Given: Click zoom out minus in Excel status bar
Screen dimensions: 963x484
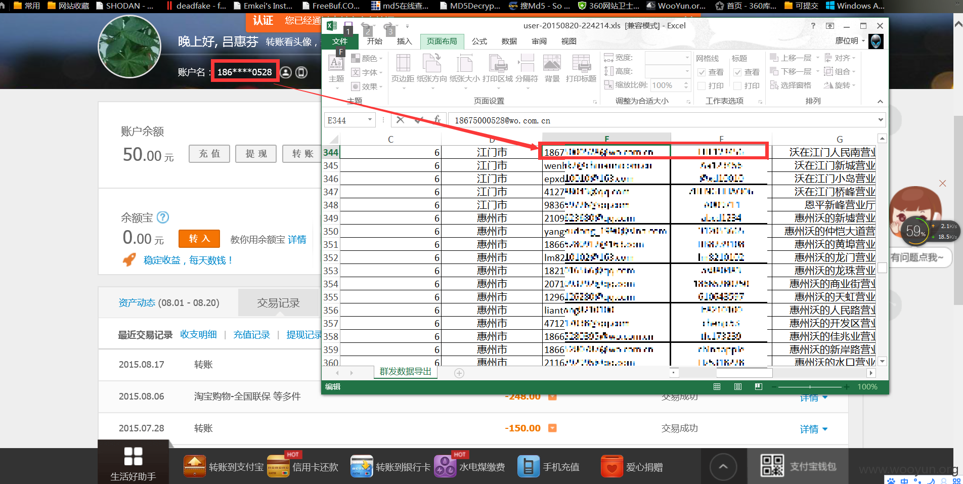Looking at the screenshot, I should tap(774, 387).
